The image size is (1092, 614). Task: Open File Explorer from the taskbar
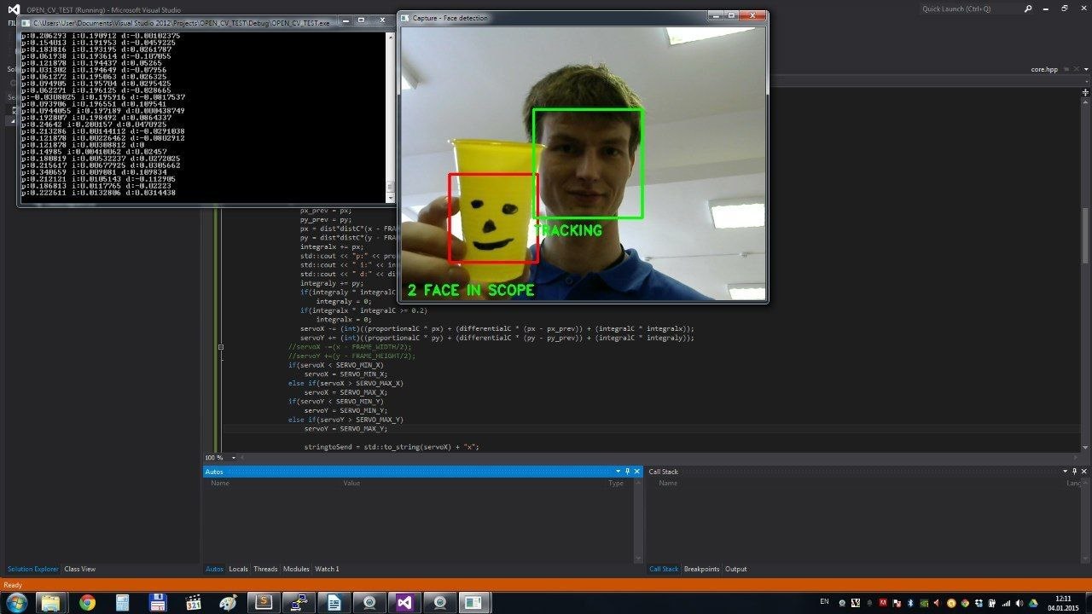51,603
